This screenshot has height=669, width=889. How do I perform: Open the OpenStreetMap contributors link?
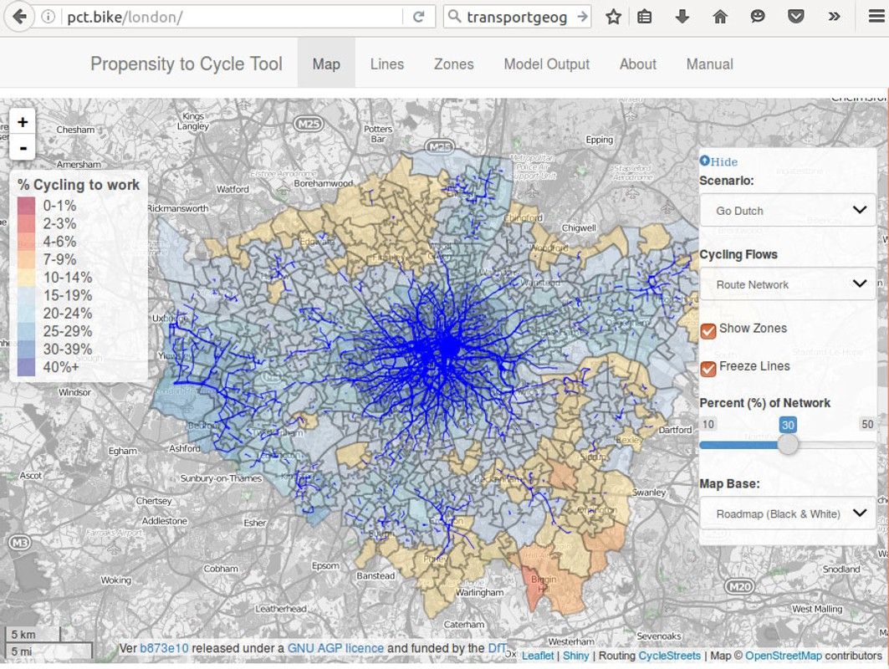coord(783,656)
